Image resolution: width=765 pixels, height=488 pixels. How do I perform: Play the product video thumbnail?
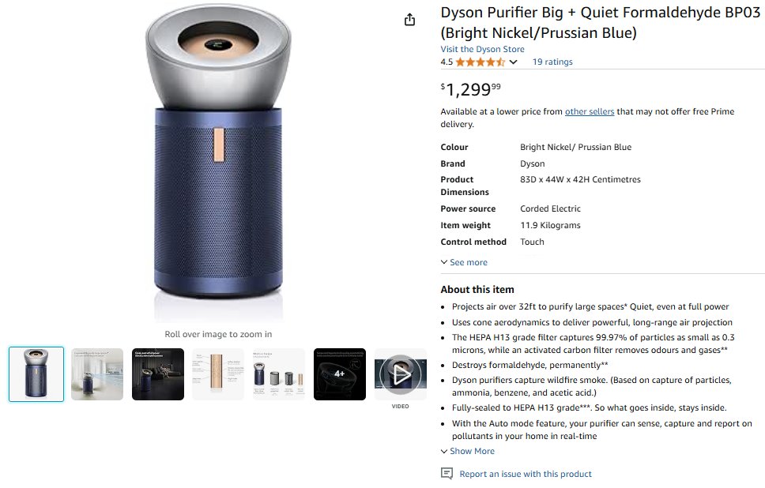coord(401,374)
